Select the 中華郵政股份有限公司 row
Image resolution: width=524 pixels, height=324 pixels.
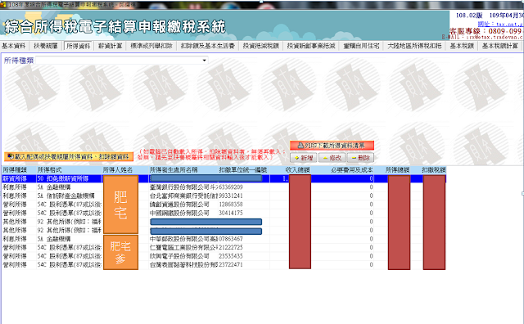click(224, 239)
